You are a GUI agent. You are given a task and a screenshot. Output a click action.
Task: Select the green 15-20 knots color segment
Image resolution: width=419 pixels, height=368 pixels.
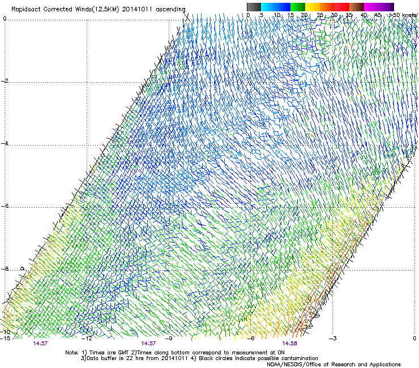298,7
